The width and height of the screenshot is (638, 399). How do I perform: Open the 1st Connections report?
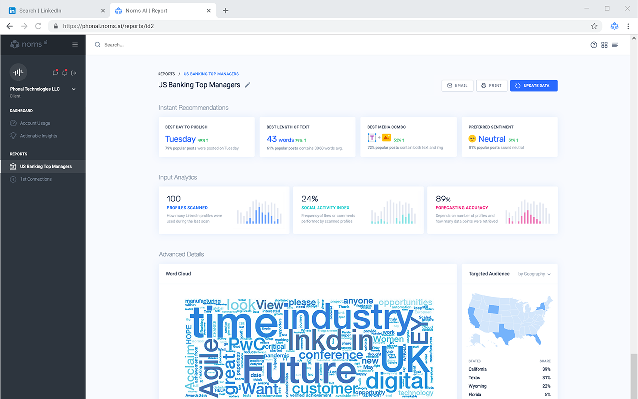(x=31, y=179)
